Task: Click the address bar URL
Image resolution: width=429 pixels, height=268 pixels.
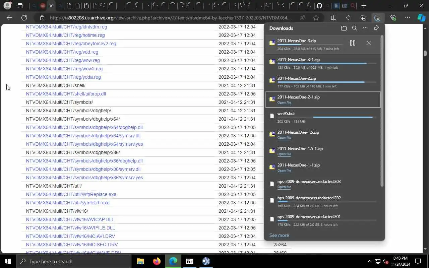Action: point(171,18)
